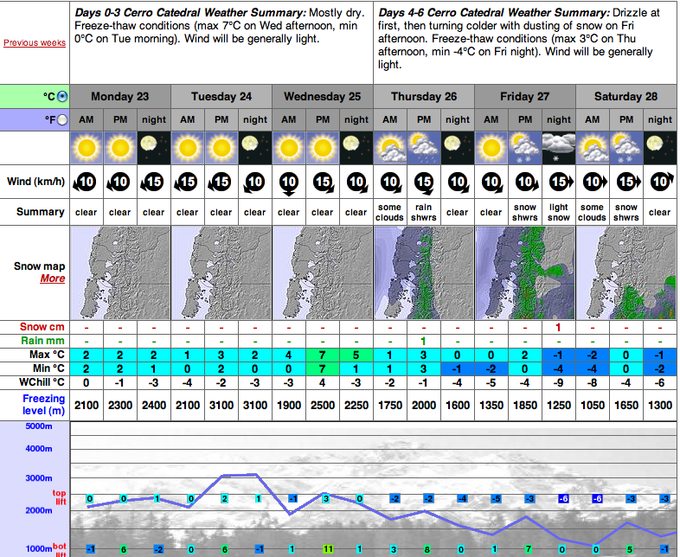Click Thursday PM wind 15 icon

coord(424,182)
